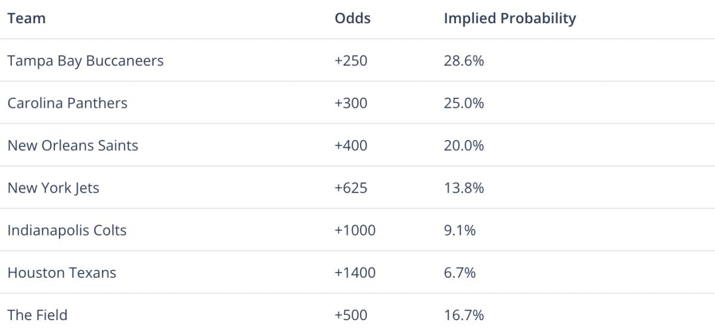
Task: Click The Field row label
Action: click(37, 315)
